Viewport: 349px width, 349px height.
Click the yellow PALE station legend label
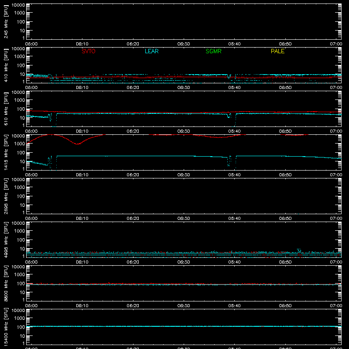pyautogui.click(x=277, y=51)
